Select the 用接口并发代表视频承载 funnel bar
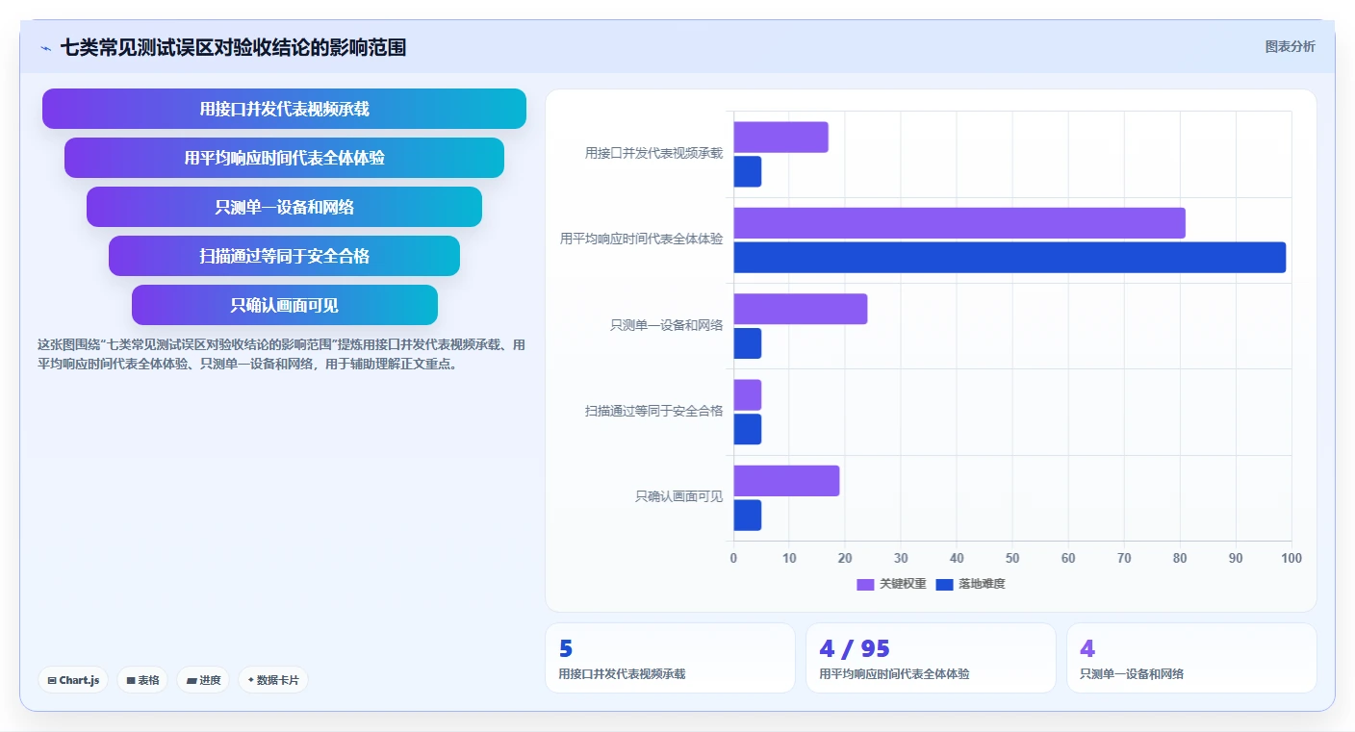This screenshot has height=732, width=1355. [284, 109]
